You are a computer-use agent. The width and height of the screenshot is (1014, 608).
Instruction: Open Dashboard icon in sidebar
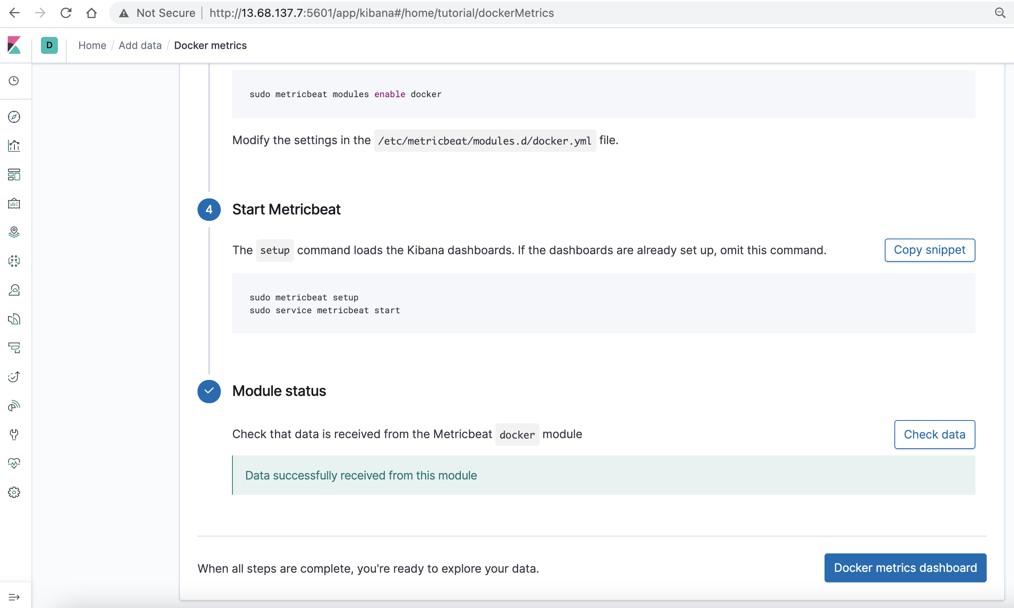coord(14,175)
